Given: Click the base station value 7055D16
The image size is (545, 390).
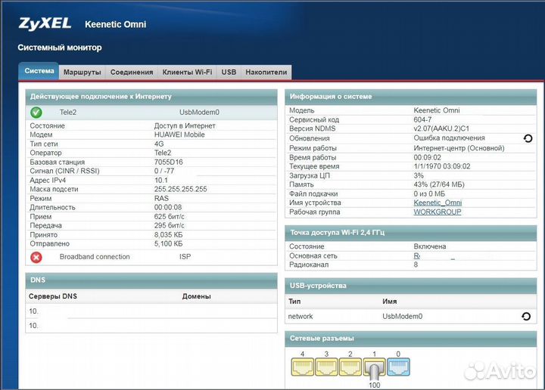Looking at the screenshot, I should tap(169, 162).
